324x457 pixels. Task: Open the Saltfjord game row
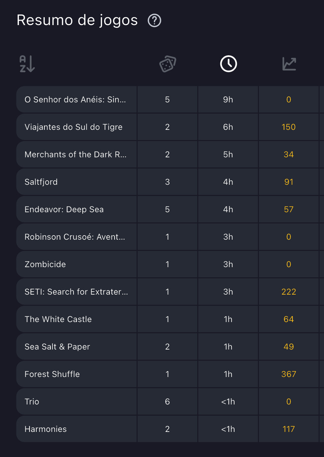tap(41, 182)
